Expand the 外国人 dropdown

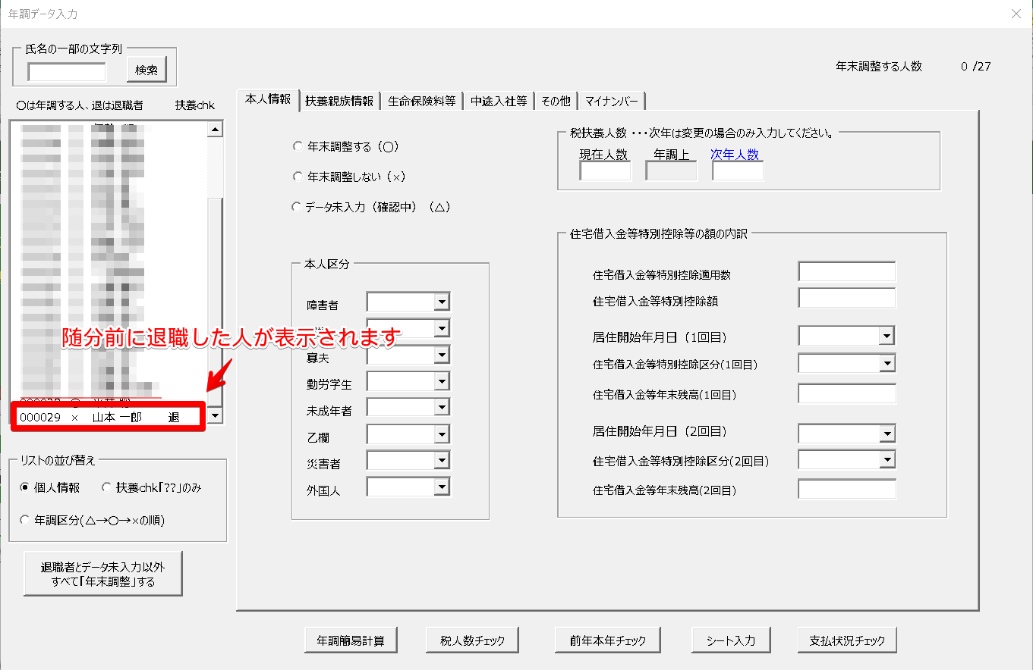pos(442,487)
